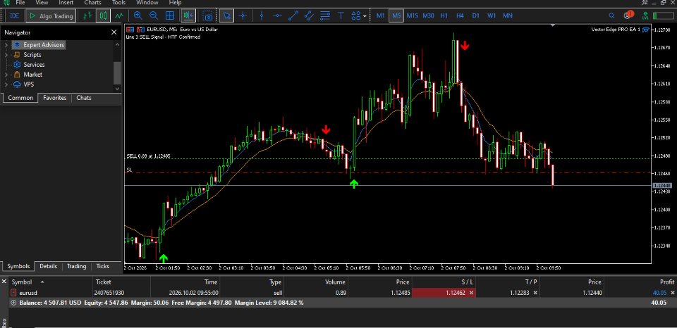This screenshot has width=677, height=328.
Task: Select the cursor pointer tool
Action: pos(227,16)
